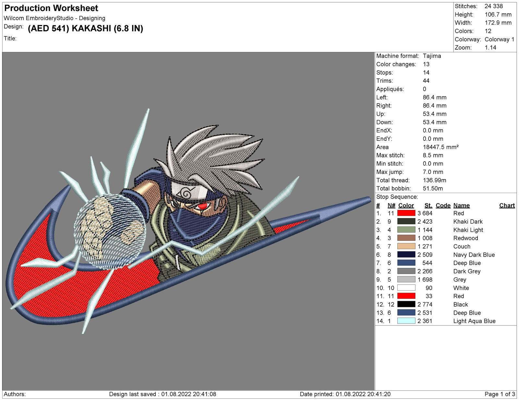Pick the Deep Blue swatch in stop 7
Screen dimensions: 519x401
tap(406, 263)
